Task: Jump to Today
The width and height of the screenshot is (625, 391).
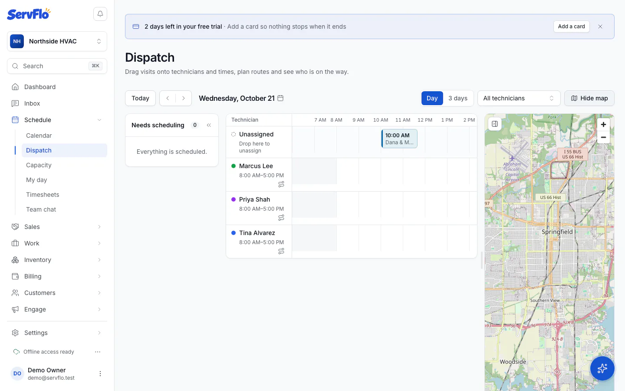Action: (x=140, y=98)
